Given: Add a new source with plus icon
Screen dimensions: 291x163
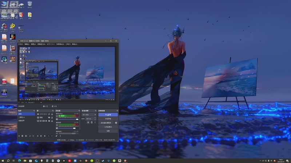Looking at the screenshot, I should [38, 136].
